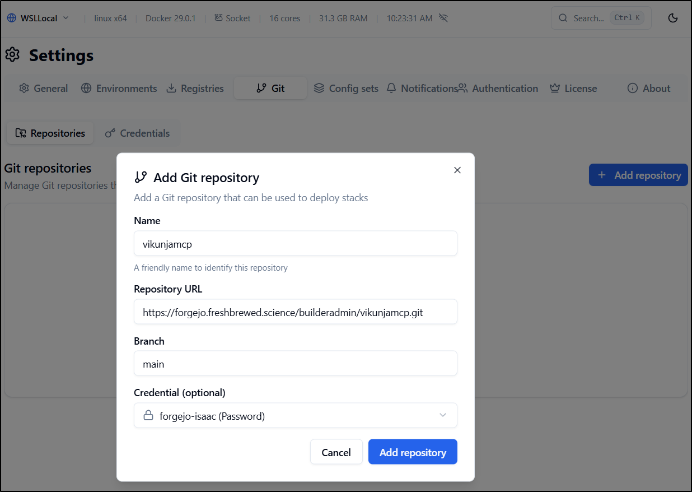The width and height of the screenshot is (692, 492).
Task: Select the Credentials sub-tab
Action: 138,133
